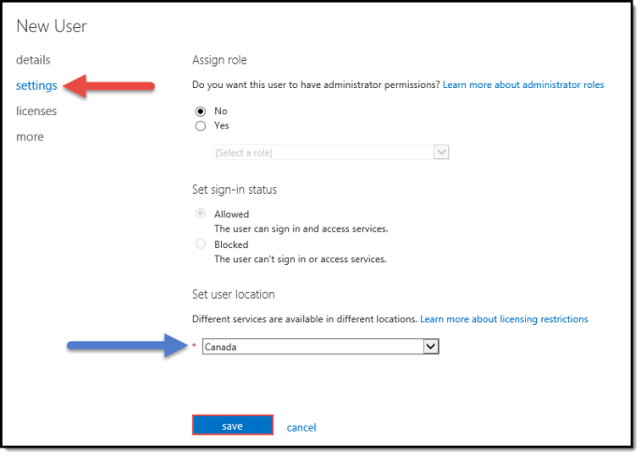Expand the role dropdown arrow

tap(443, 153)
